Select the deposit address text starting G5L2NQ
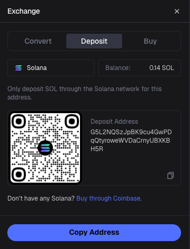Image resolution: width=190 pixels, height=249 pixels. [131, 141]
